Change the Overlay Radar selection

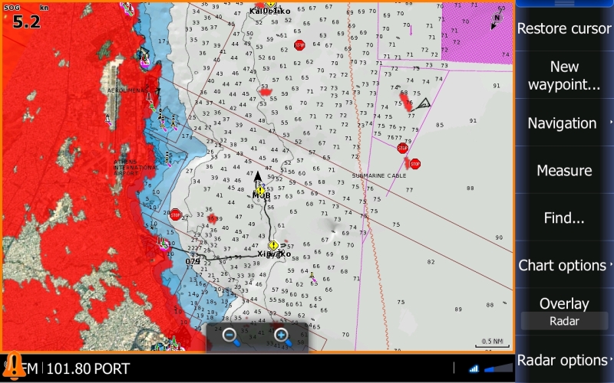[x=564, y=321]
